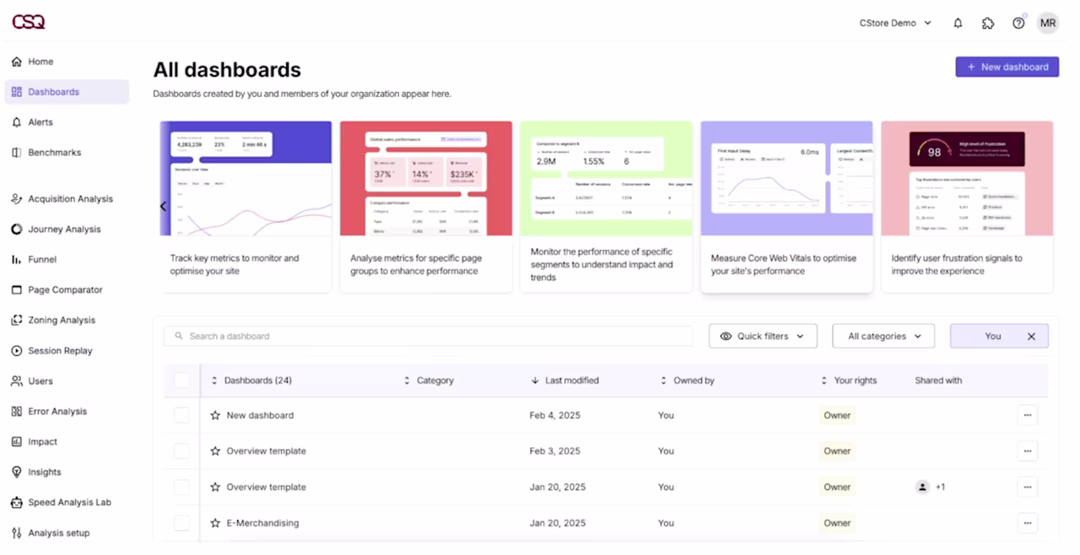This screenshot has width=1080, height=555.
Task: Open the integrations puzzle icon
Action: pyautogui.click(x=988, y=24)
